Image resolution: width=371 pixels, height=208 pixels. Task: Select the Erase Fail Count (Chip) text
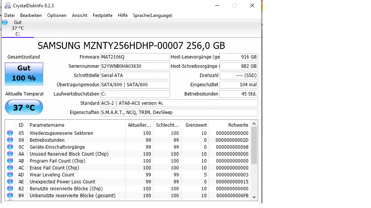tap(54, 168)
